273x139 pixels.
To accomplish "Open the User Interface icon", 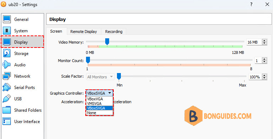I will point(7,122).
